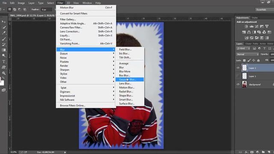Choose Motion Blur in Blur submenu
Image resolution: width=274 pixels, height=154 pixels.
coord(130,87)
